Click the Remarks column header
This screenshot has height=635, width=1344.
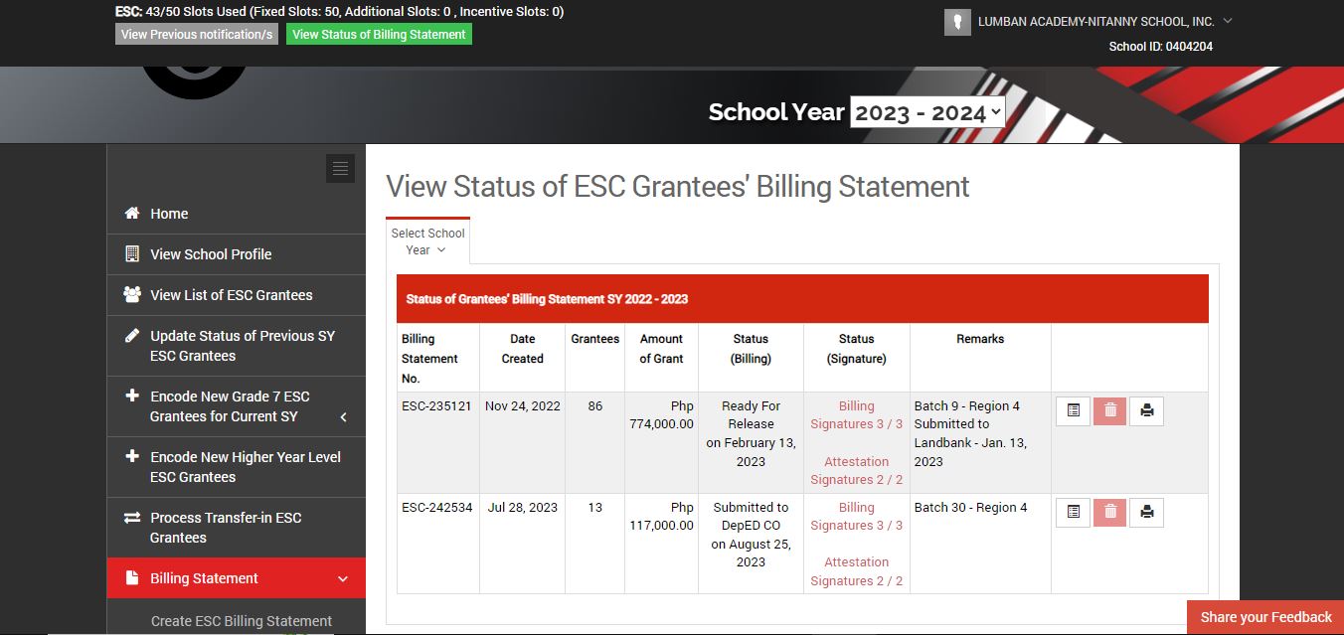980,339
